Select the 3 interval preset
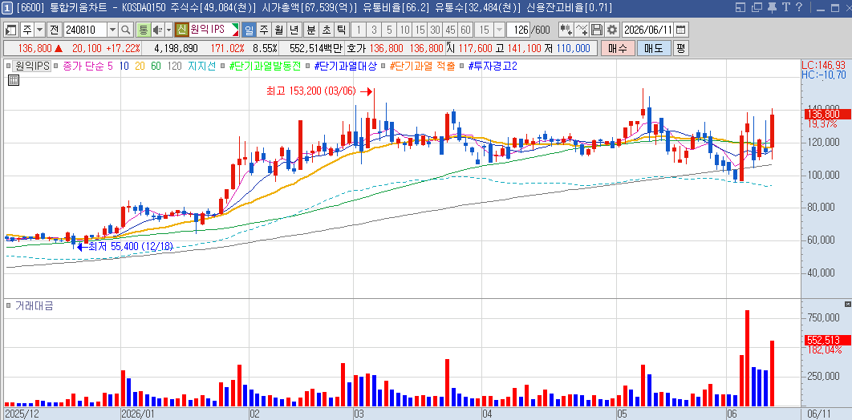 [x=374, y=30]
